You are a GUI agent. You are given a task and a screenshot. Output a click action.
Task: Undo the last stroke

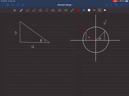tap(106, 5)
